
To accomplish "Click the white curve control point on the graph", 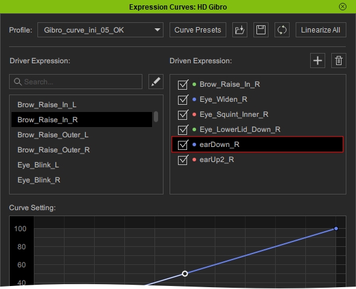I will [x=185, y=273].
